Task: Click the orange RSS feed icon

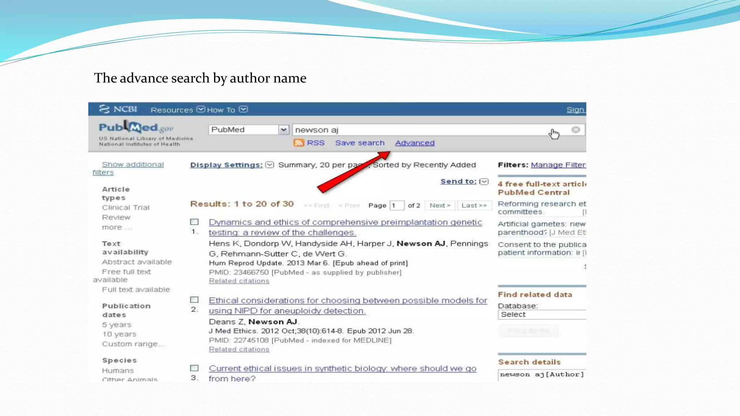Action: coord(298,143)
